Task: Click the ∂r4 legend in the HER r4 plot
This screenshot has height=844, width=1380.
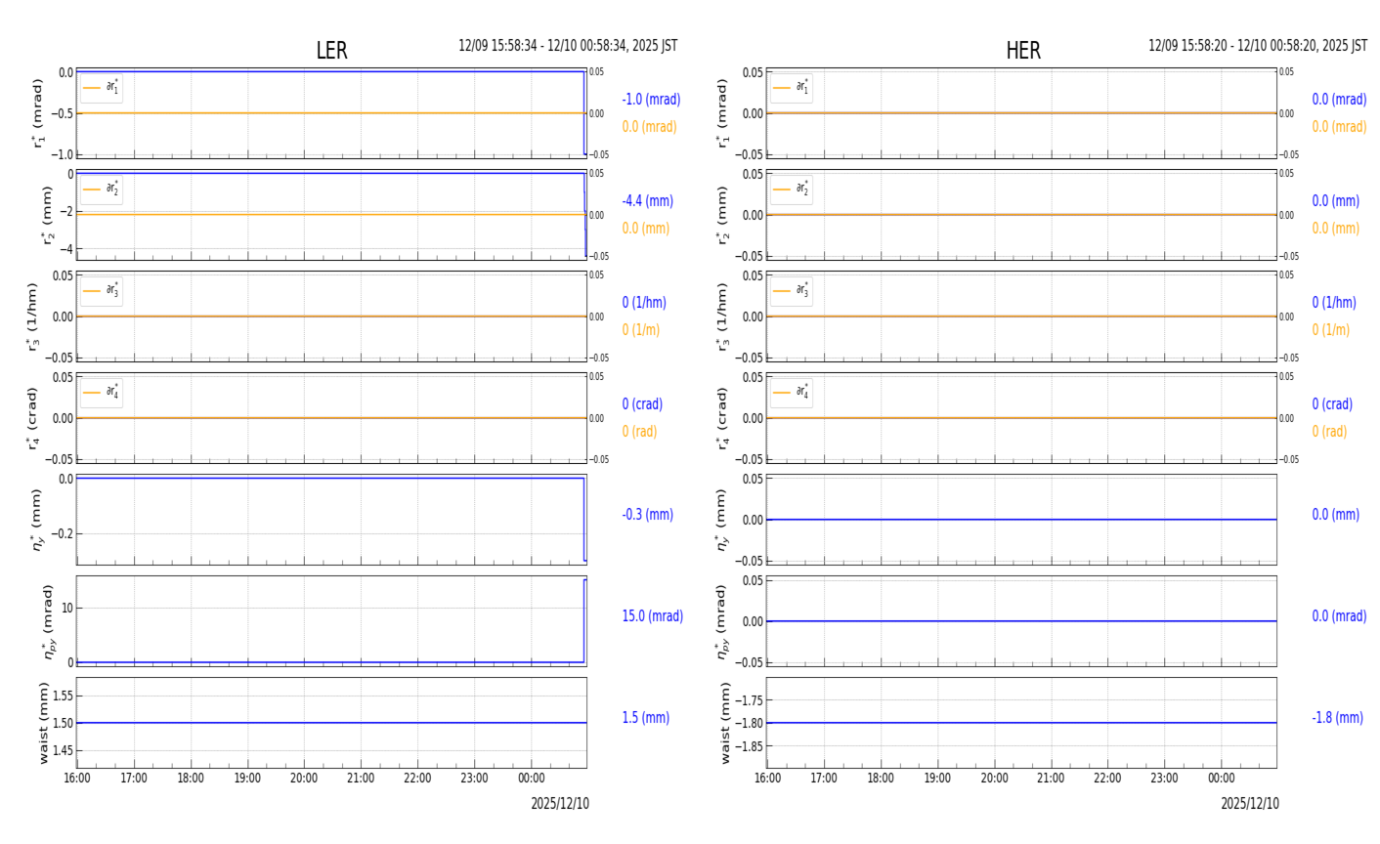Action: tap(792, 393)
